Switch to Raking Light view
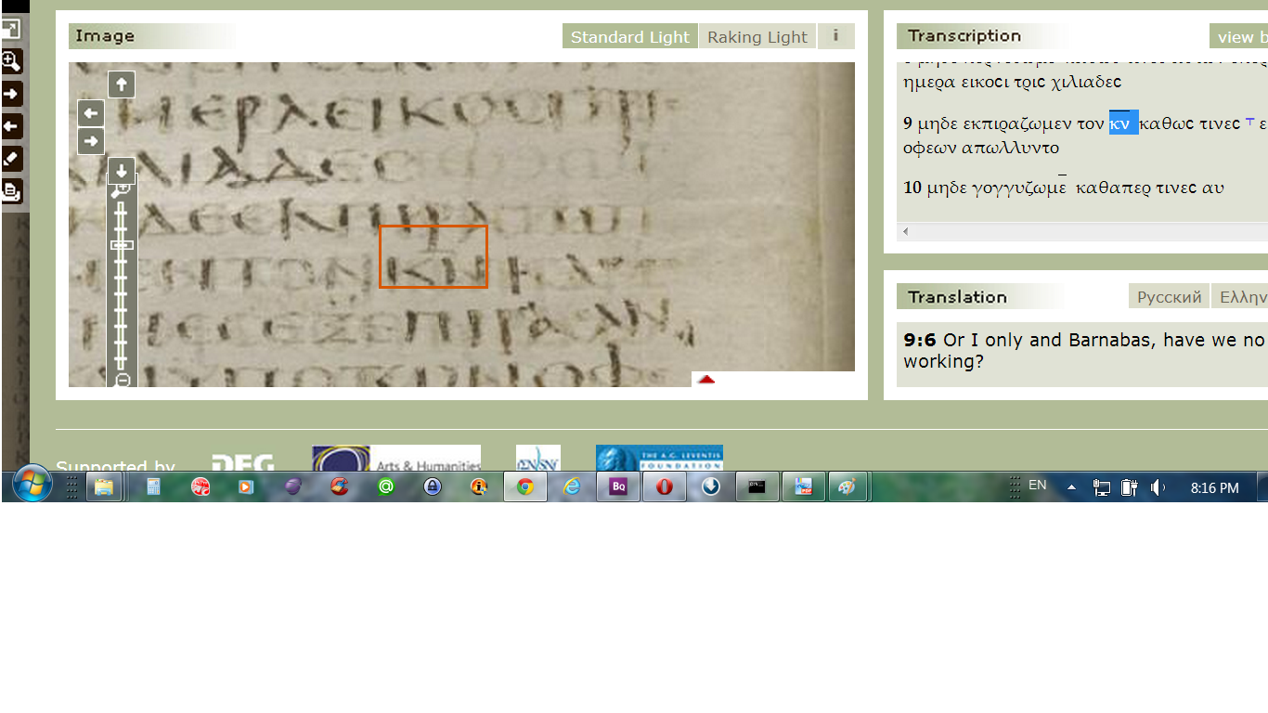Screen dimensions: 1268x713 pyautogui.click(x=757, y=36)
